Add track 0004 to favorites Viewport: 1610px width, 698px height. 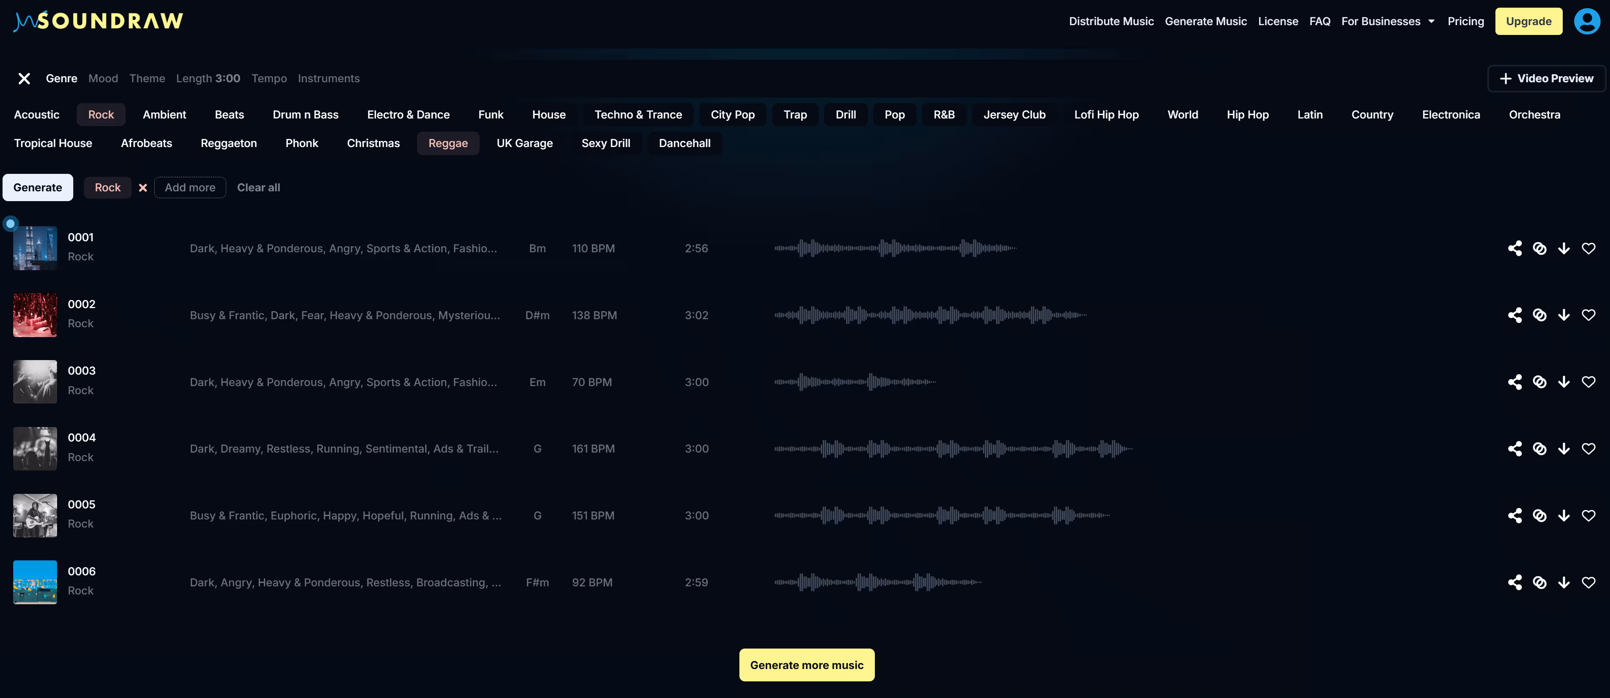(1588, 449)
